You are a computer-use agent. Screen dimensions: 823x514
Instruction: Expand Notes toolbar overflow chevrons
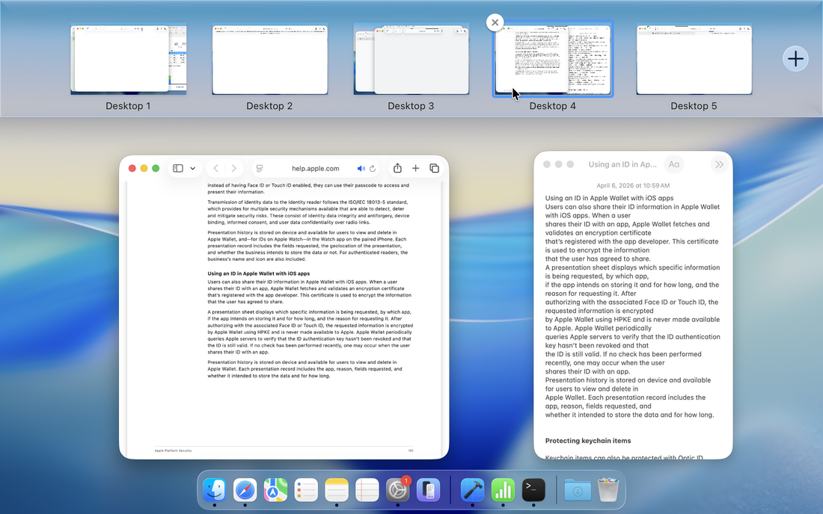pos(719,164)
